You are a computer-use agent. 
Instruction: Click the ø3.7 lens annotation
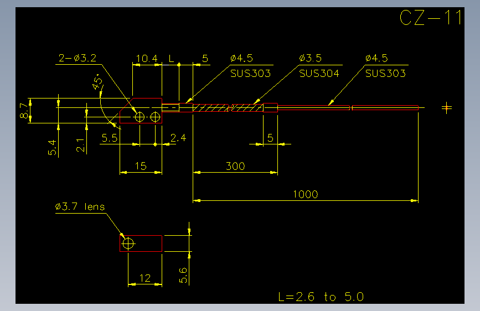[x=80, y=206]
